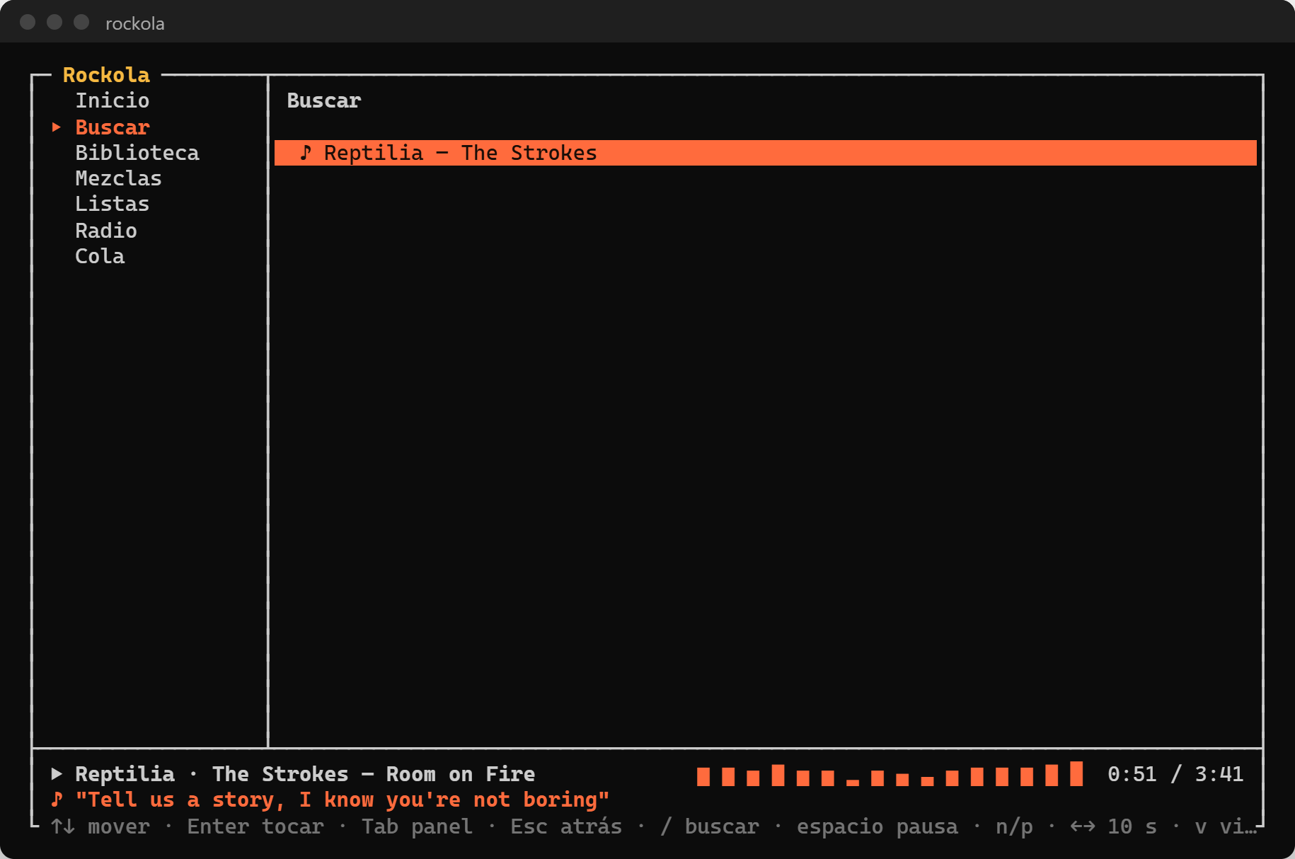Click the ←→ 10 s seek hint
The image size is (1295, 859).
[x=1113, y=826]
